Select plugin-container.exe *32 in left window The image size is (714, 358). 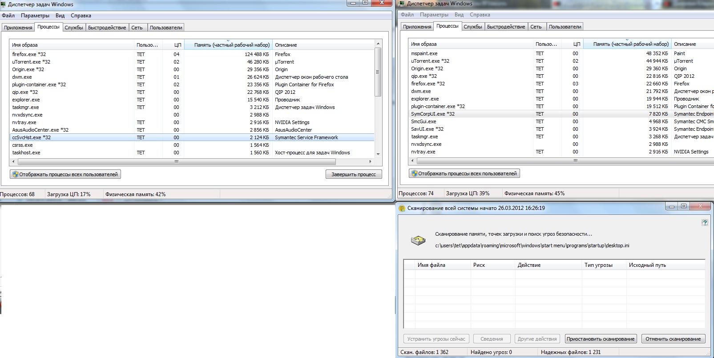tap(192, 84)
